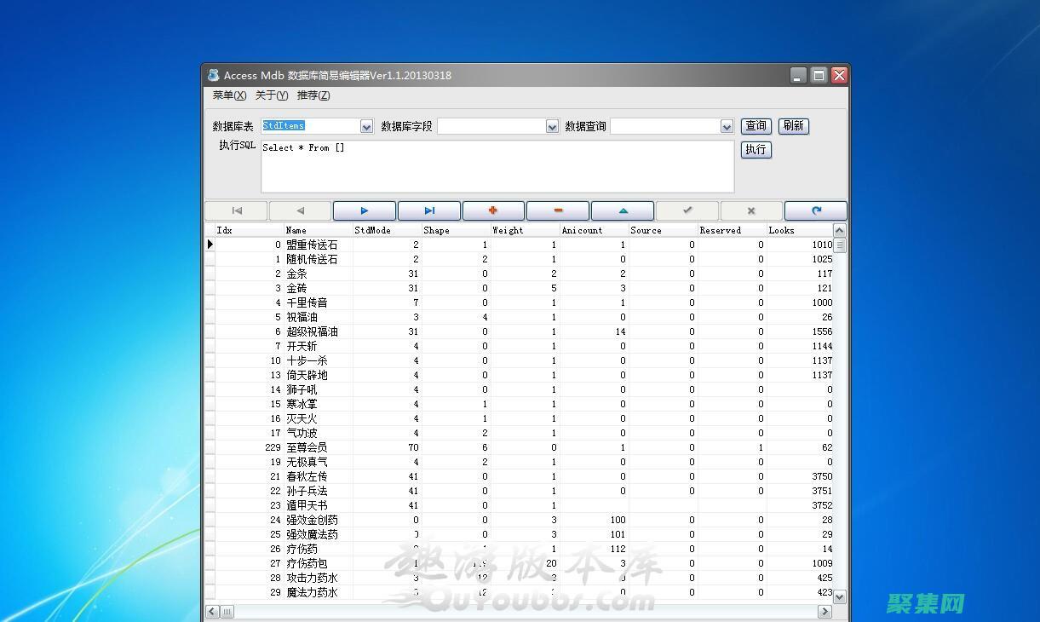Insert new record with plus button

493,210
